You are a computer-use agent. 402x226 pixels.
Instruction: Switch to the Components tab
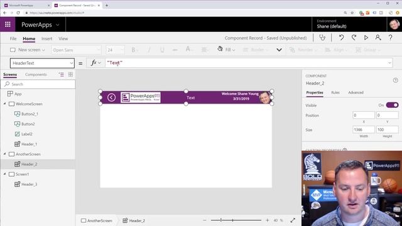tap(36, 74)
